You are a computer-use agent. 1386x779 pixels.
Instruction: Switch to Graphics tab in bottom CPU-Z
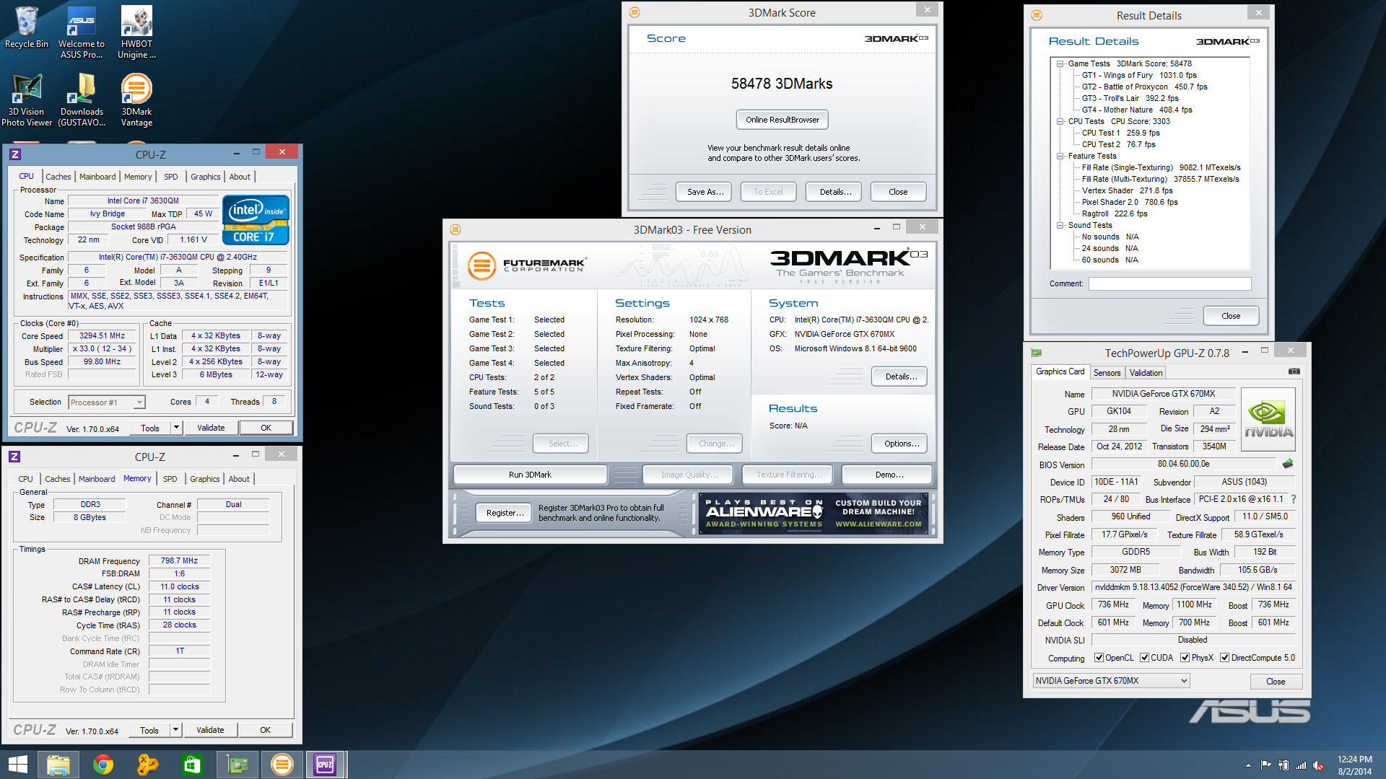click(x=205, y=479)
